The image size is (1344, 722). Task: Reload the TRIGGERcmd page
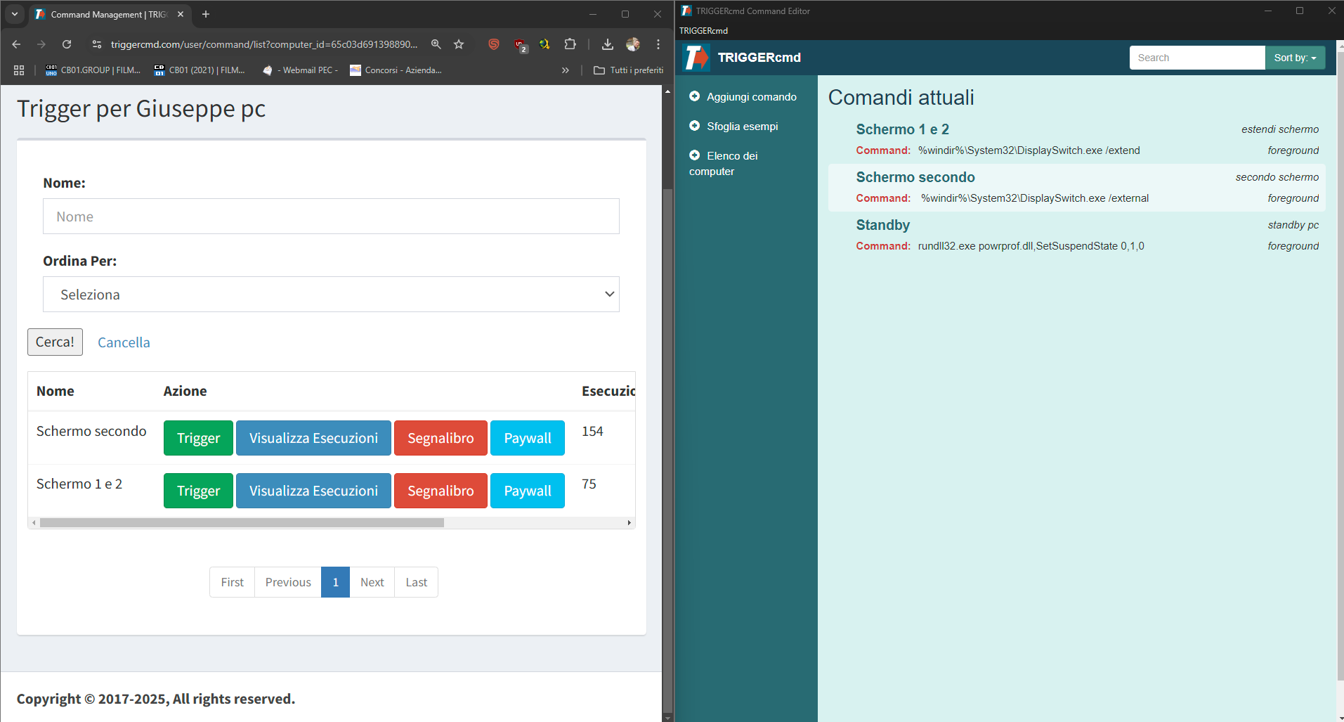pyautogui.click(x=67, y=44)
